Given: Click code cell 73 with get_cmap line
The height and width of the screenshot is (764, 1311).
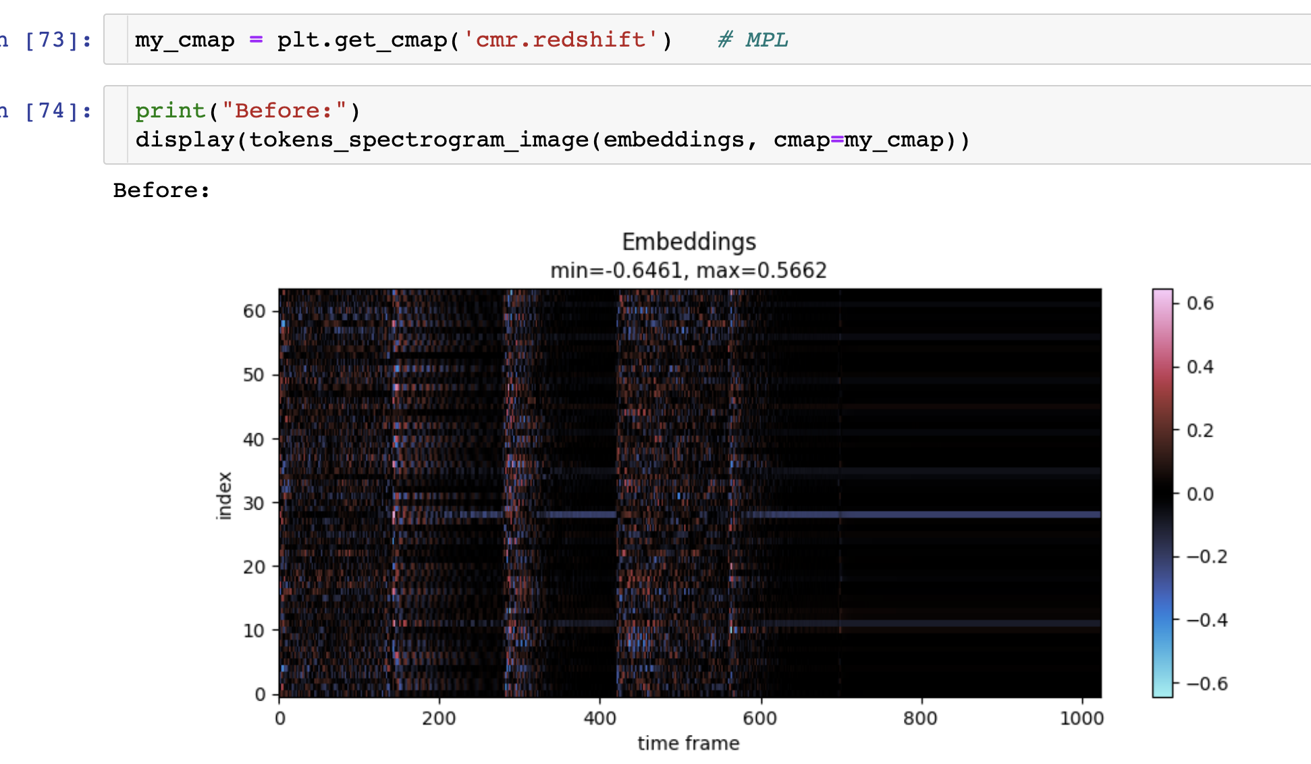Looking at the screenshot, I should pyautogui.click(x=707, y=39).
